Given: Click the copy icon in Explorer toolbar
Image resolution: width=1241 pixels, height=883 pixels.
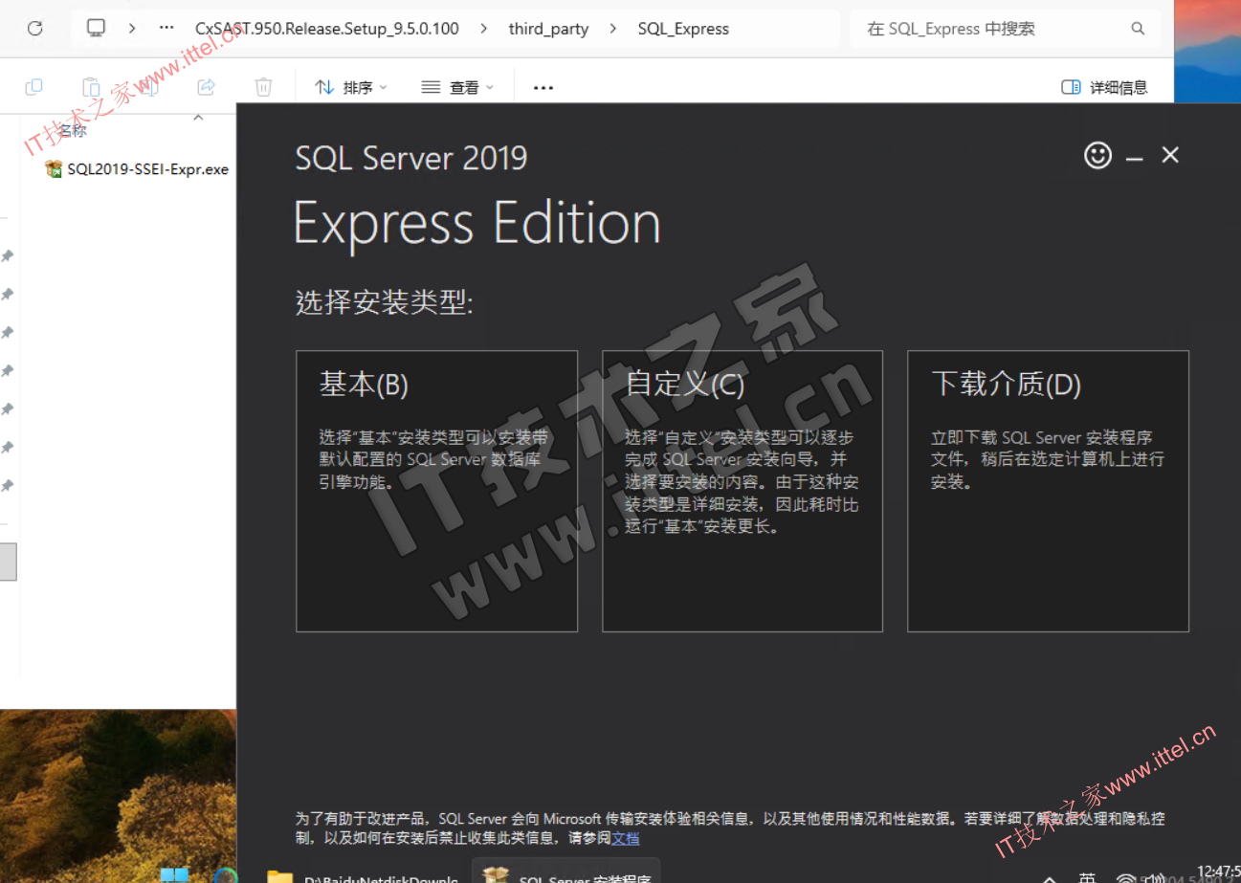Looking at the screenshot, I should click(33, 87).
